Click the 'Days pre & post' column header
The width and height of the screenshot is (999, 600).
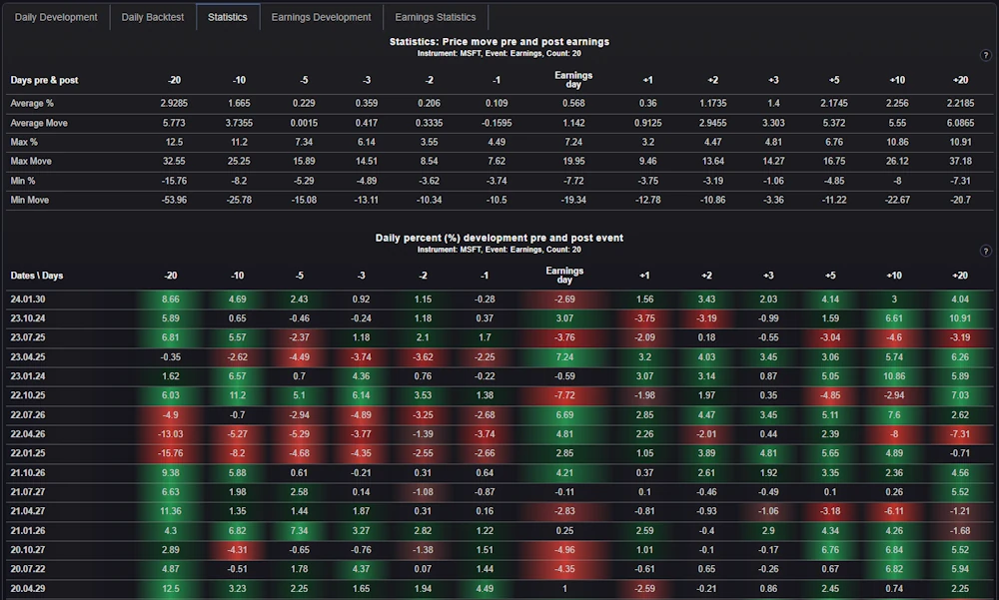[44, 79]
